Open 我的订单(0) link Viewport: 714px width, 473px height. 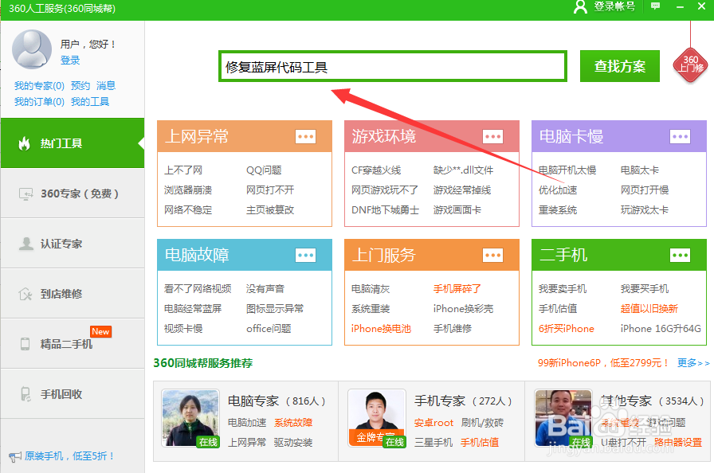(x=39, y=101)
